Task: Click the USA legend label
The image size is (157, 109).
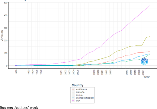Action: (x=78, y=101)
